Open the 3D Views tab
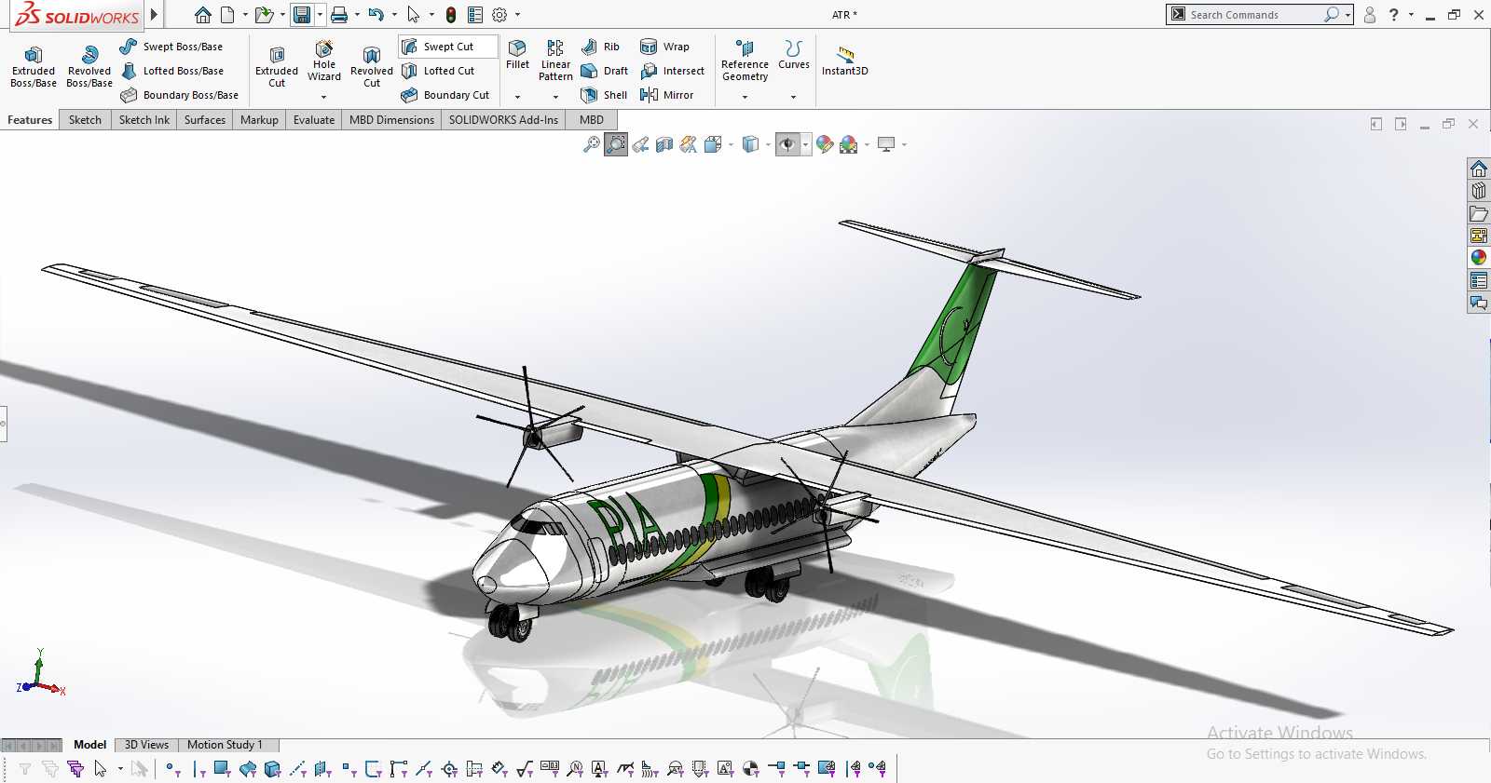The width and height of the screenshot is (1491, 783). coord(147,745)
